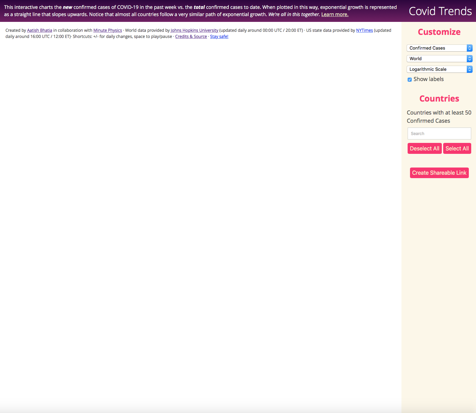
Task: Click the Stay safe! link
Action: click(x=219, y=37)
